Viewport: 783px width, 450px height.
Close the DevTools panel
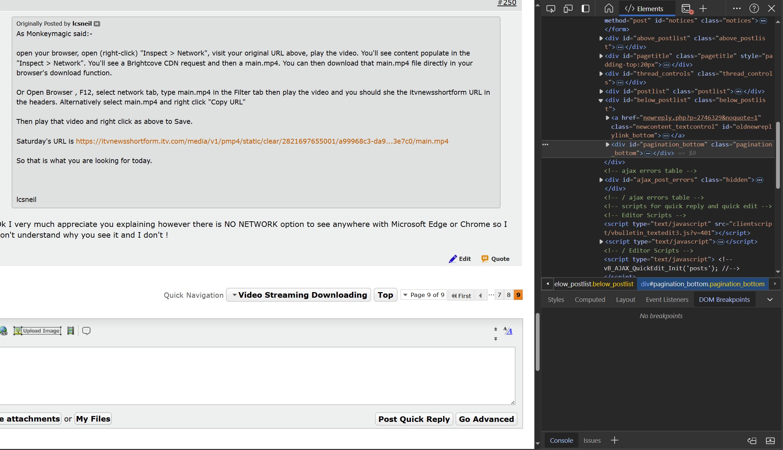pos(772,9)
